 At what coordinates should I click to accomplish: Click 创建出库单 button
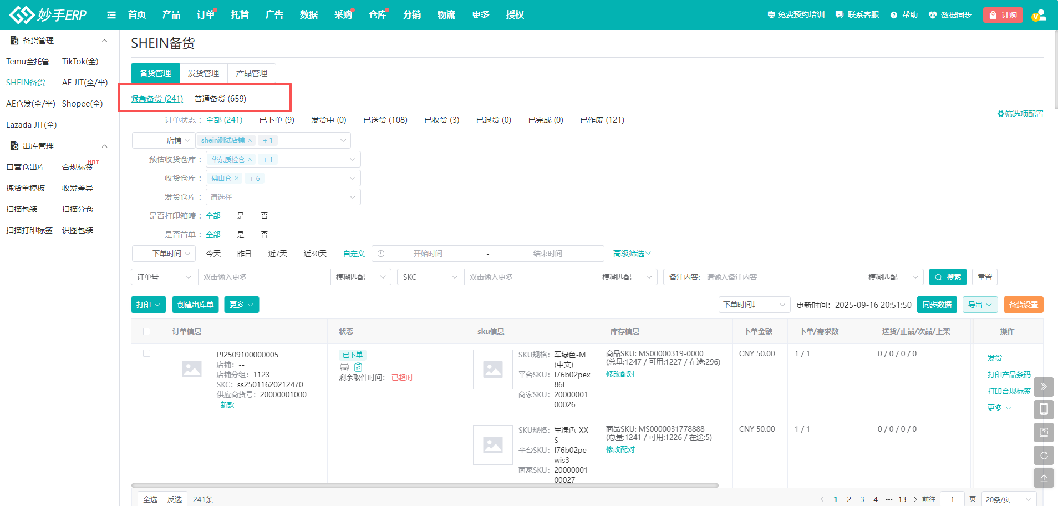coord(195,305)
